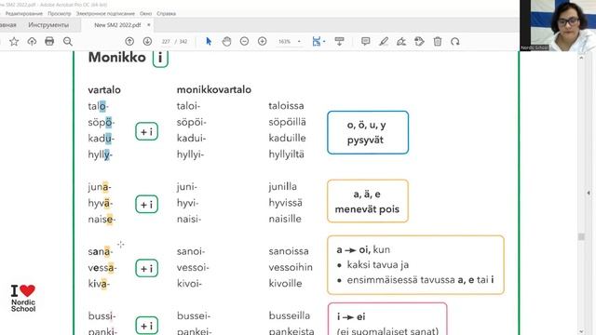This screenshot has height=335, width=596.
Task: Open the sign document tool
Action: tap(401, 41)
